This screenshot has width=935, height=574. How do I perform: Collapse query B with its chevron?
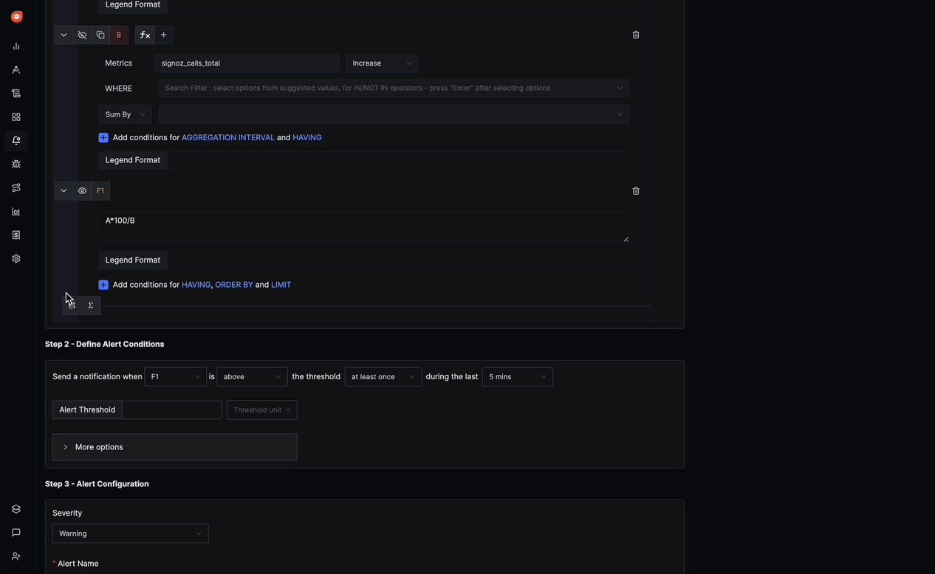pos(64,35)
